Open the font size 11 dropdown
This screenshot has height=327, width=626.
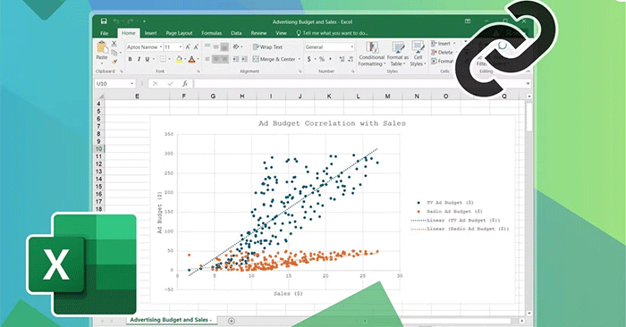point(181,47)
